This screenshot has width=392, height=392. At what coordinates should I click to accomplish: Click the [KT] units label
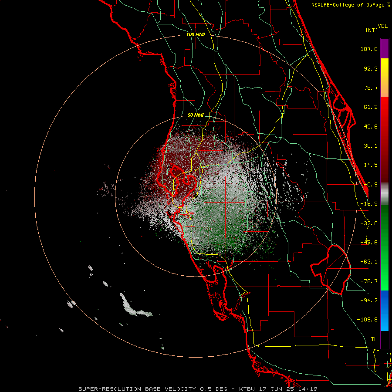pos(372,30)
